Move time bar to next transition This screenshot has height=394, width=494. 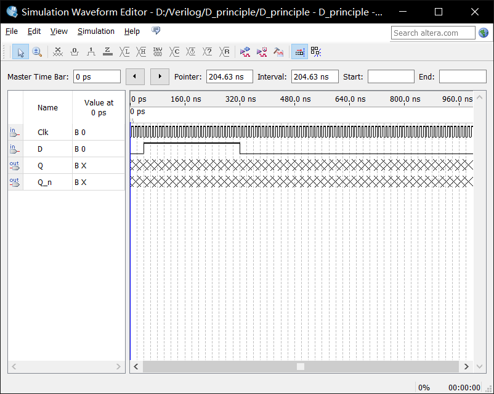pyautogui.click(x=160, y=76)
